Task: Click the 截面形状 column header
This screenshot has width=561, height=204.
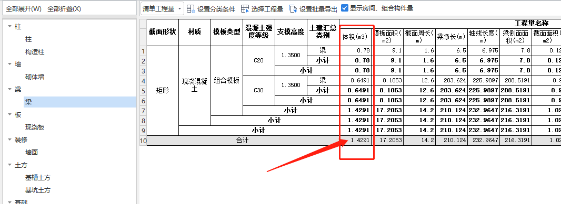Action: pyautogui.click(x=163, y=32)
